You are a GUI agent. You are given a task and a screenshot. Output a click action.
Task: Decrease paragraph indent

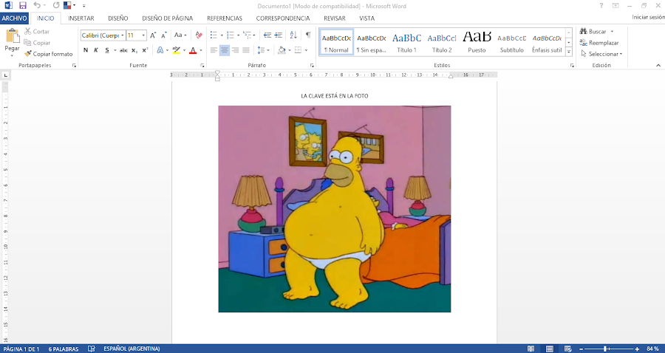tap(267, 35)
